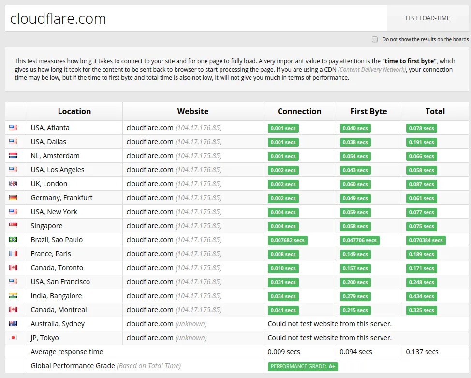Screen dimensions: 471x378
Task: Click the 0.061 secs total badge for Frankfurt
Action: 422,198
